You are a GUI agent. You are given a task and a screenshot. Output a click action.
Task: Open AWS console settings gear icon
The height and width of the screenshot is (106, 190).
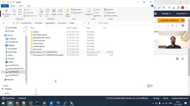point(156,14)
